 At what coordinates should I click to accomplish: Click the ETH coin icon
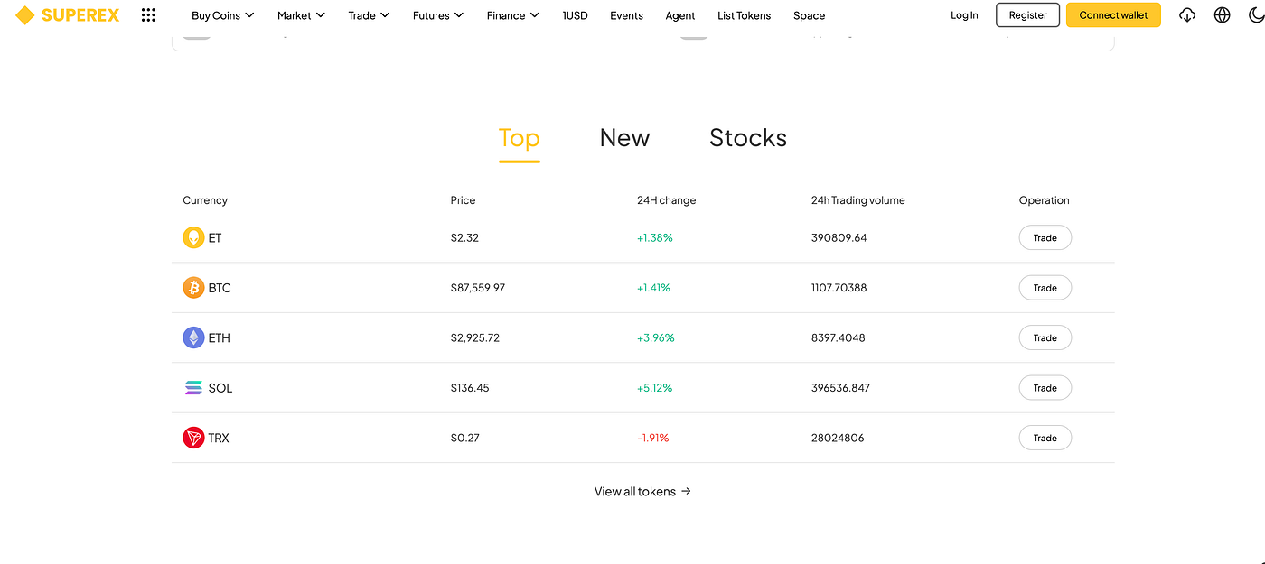pyautogui.click(x=193, y=337)
